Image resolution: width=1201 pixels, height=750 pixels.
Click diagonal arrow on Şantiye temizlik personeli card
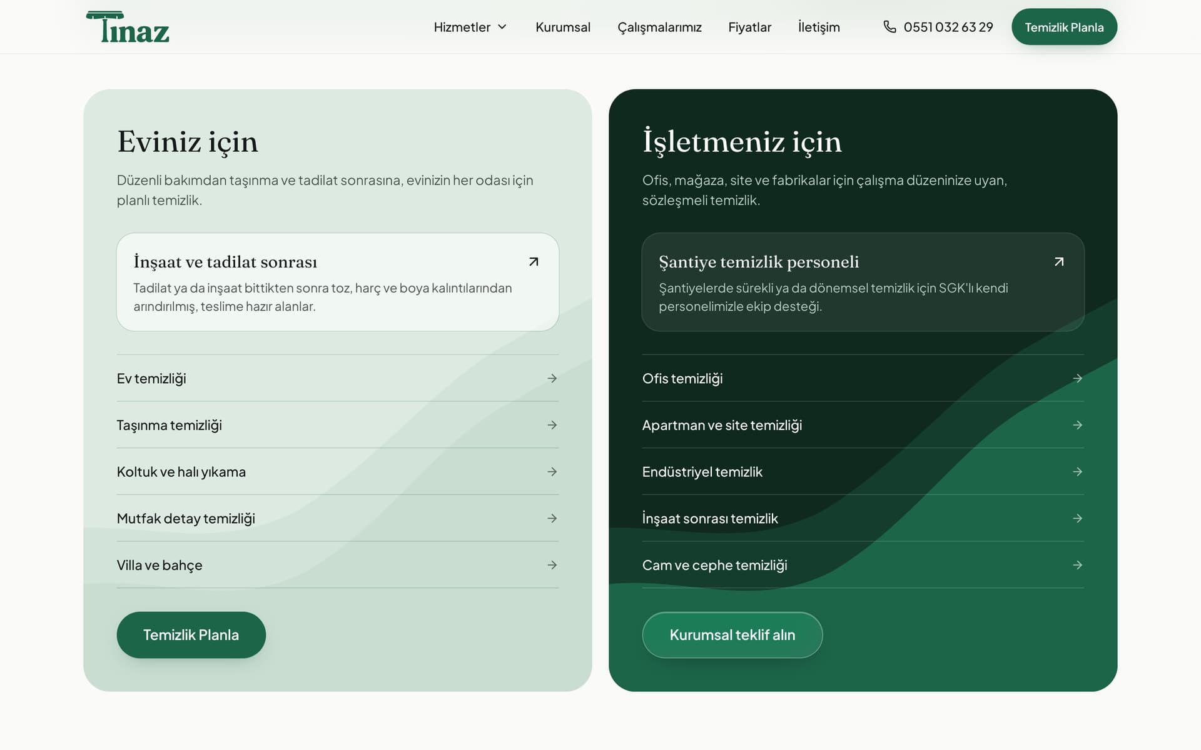click(1059, 262)
